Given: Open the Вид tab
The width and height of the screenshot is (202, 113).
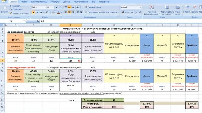Looking at the screenshot, I should pyautogui.click(x=94, y=2).
